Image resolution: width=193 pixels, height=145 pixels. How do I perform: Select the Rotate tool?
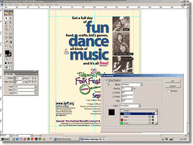6,34
